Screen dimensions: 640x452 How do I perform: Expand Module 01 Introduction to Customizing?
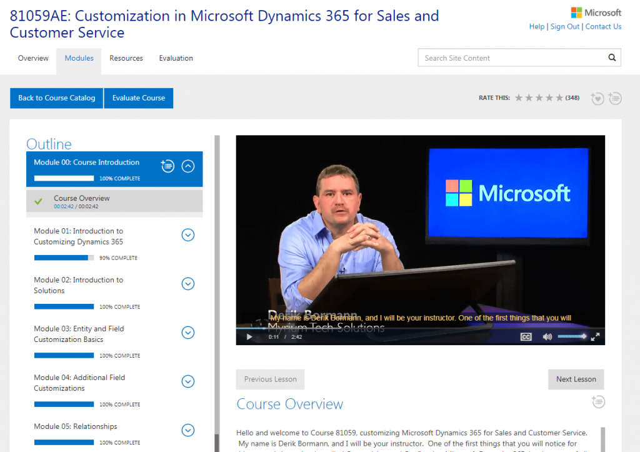tap(187, 235)
